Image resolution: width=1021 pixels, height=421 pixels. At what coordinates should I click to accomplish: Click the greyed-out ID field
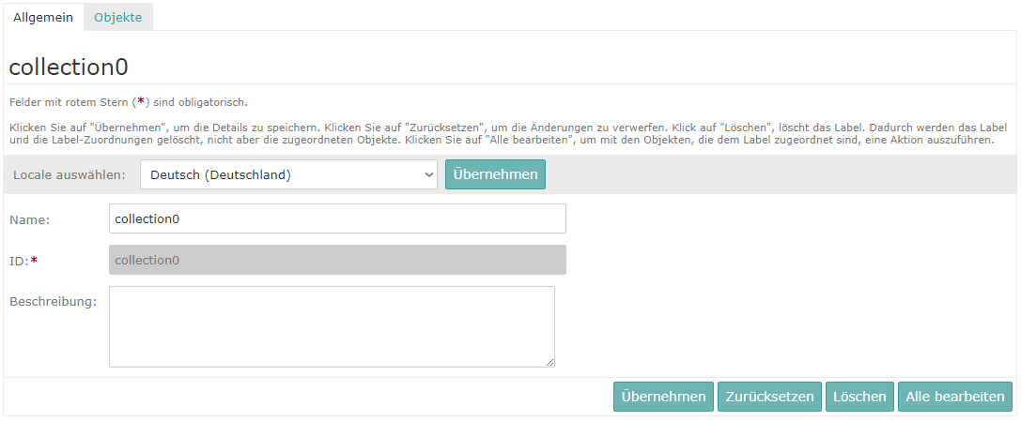pyautogui.click(x=337, y=260)
